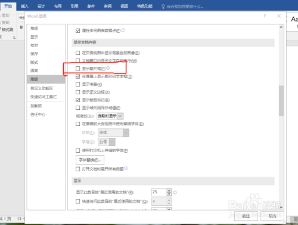Viewport: 298px width, 225px height.
Task: Check 在草稿和大纲视图中使用草稿字体
Action: (x=77, y=124)
